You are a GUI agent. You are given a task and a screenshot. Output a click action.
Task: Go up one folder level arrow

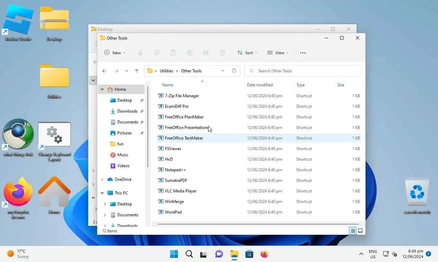coord(137,71)
